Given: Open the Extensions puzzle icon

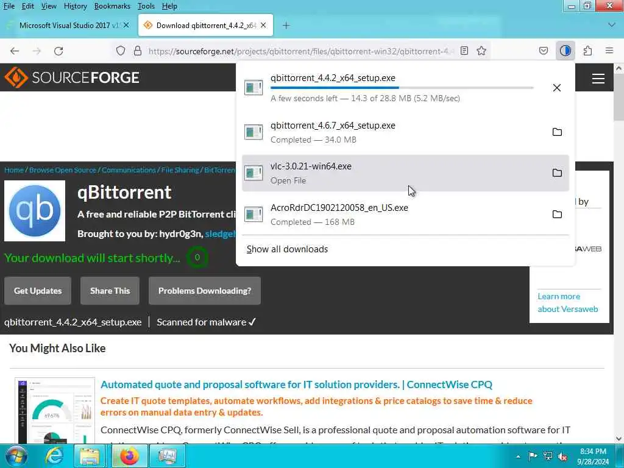Looking at the screenshot, I should 587,51.
